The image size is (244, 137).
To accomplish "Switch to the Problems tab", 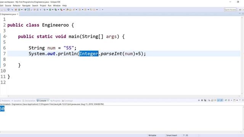I will [x=5, y=100].
